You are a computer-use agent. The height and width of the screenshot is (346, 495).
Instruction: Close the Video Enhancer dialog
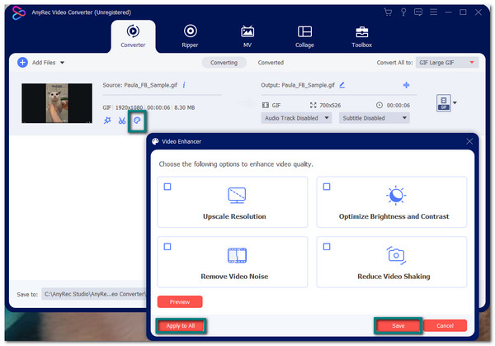pyautogui.click(x=469, y=141)
